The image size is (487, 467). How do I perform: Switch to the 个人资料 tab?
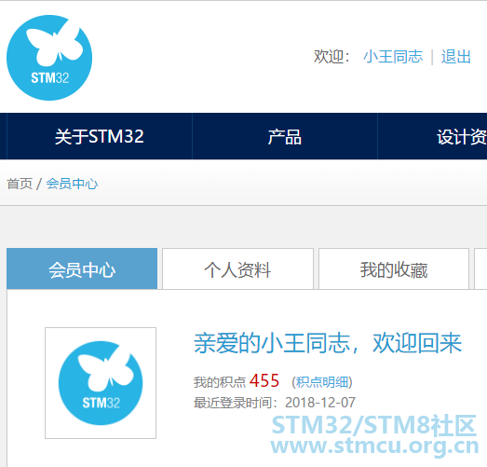[x=237, y=269]
